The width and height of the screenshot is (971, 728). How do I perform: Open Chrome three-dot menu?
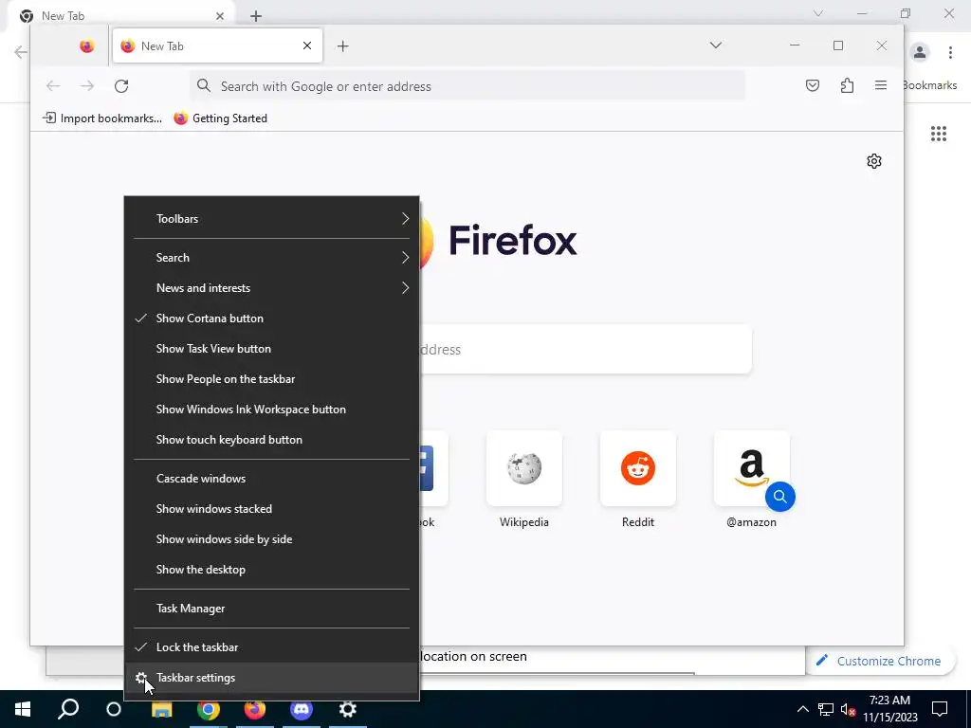tap(950, 53)
